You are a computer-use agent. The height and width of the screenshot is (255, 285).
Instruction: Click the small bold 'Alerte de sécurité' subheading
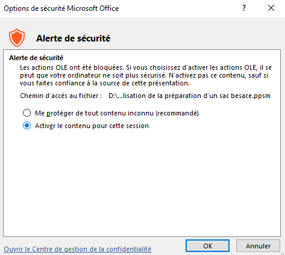(36, 58)
